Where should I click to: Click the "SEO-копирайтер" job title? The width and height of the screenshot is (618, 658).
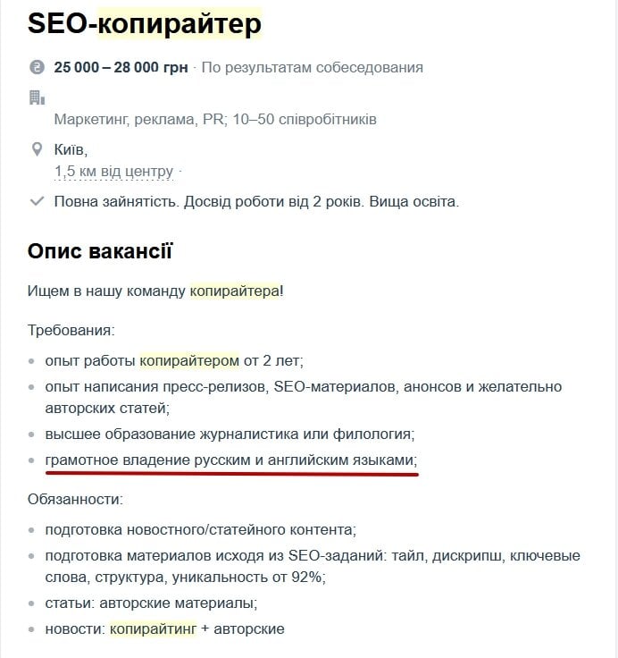(x=145, y=24)
